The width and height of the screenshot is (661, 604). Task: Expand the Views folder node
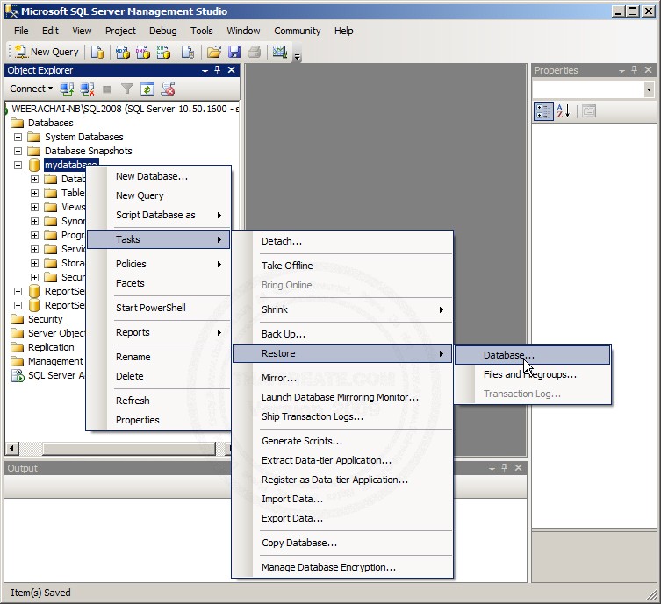(34, 207)
